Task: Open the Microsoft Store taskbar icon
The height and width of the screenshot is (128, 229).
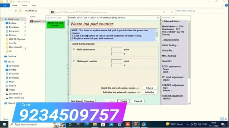Action: [x=103, y=124]
